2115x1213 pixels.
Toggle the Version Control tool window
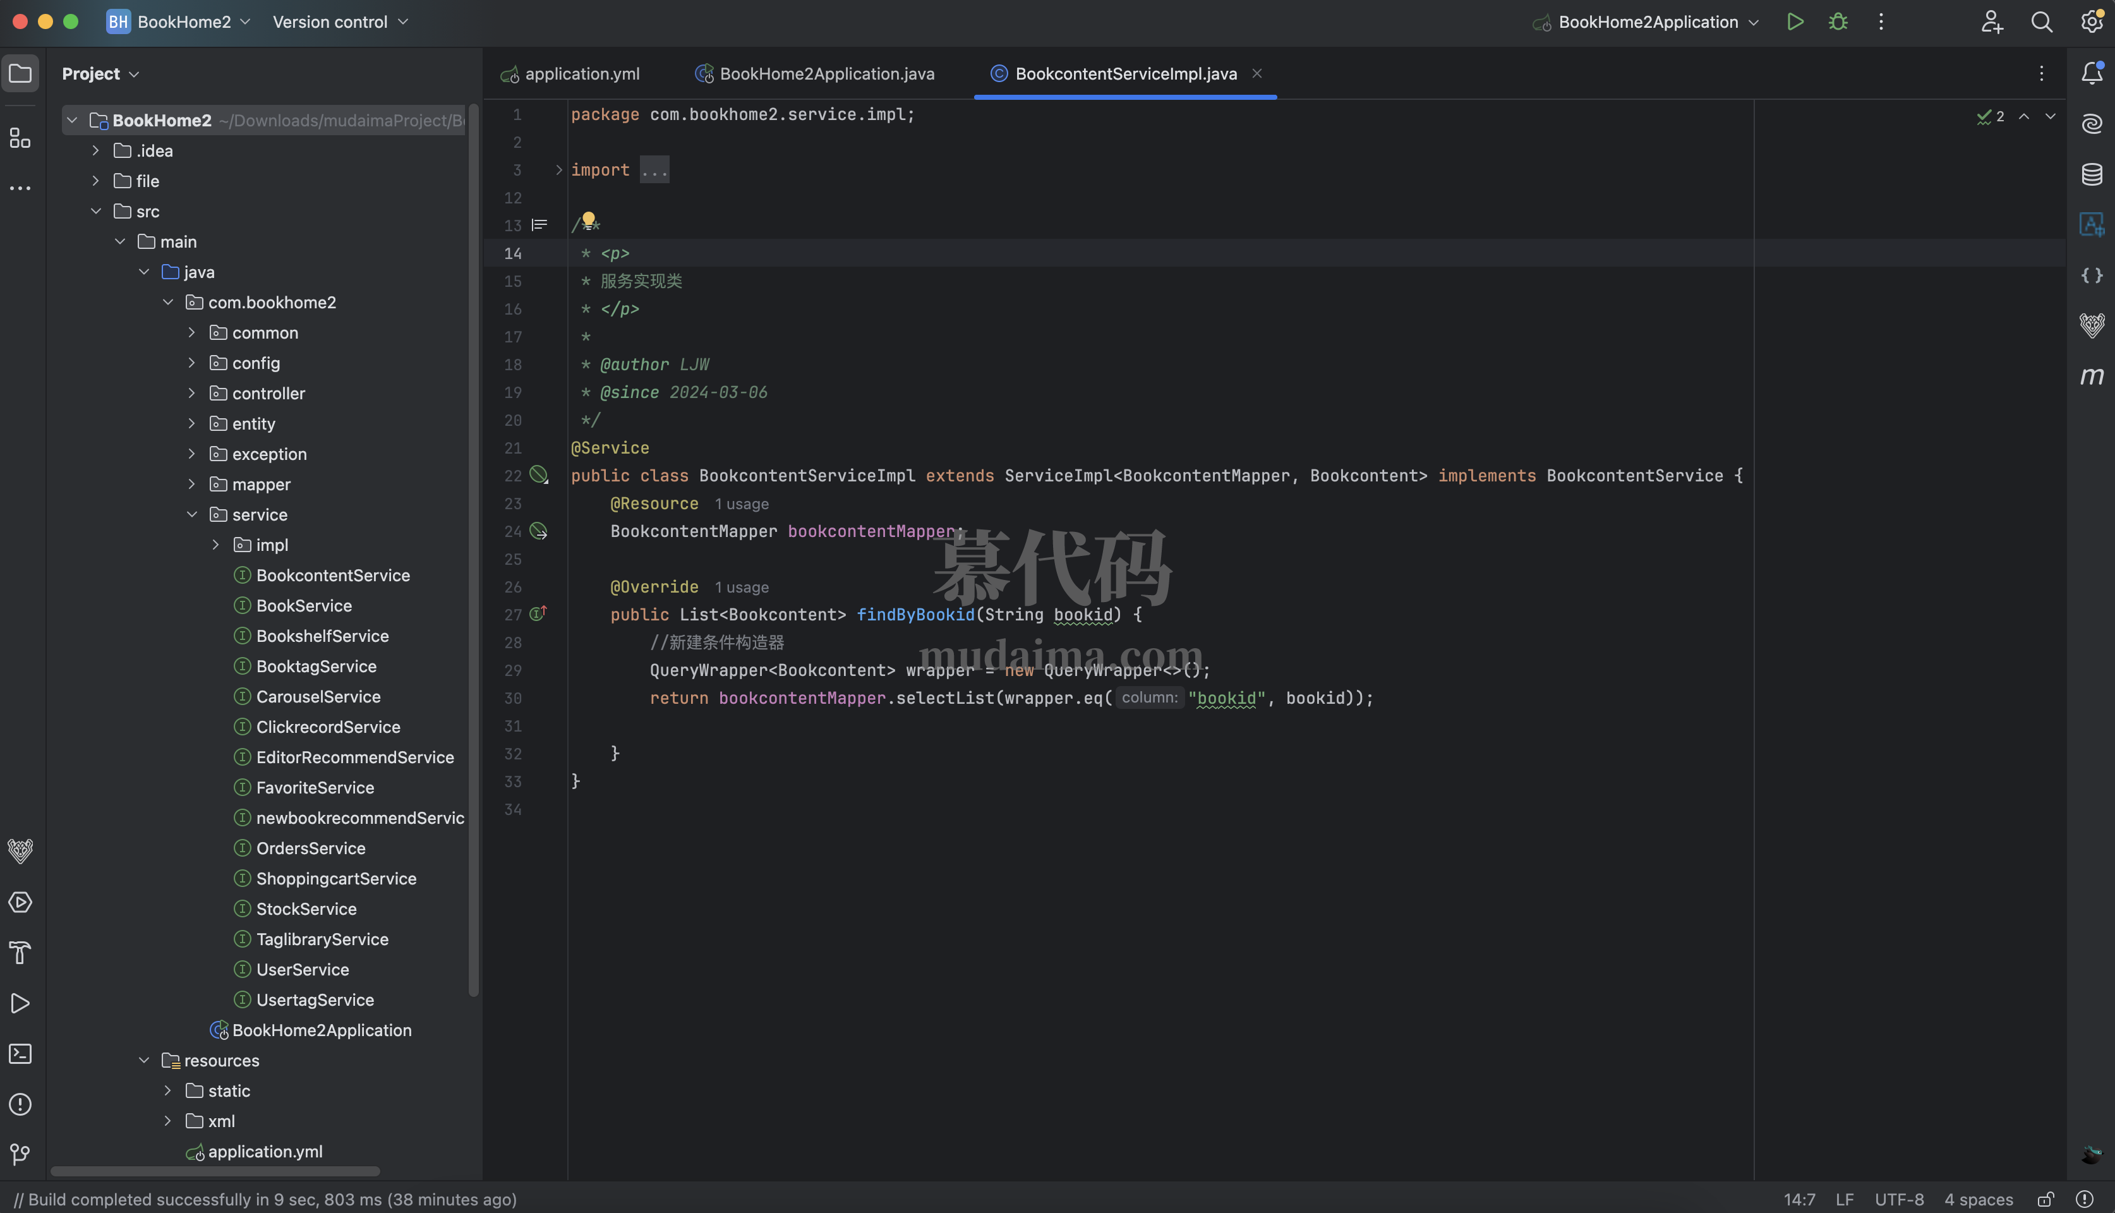[x=20, y=1154]
